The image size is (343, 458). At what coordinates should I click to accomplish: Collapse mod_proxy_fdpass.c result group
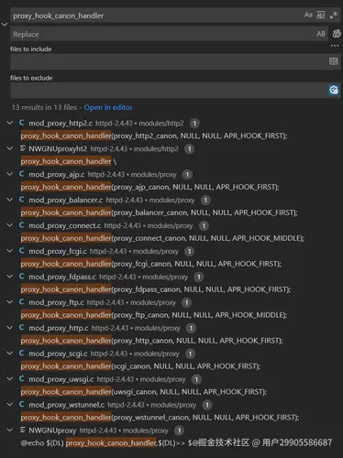[10, 277]
